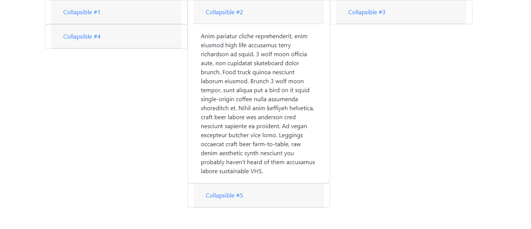Open the Collapsible #4 link

(x=82, y=37)
